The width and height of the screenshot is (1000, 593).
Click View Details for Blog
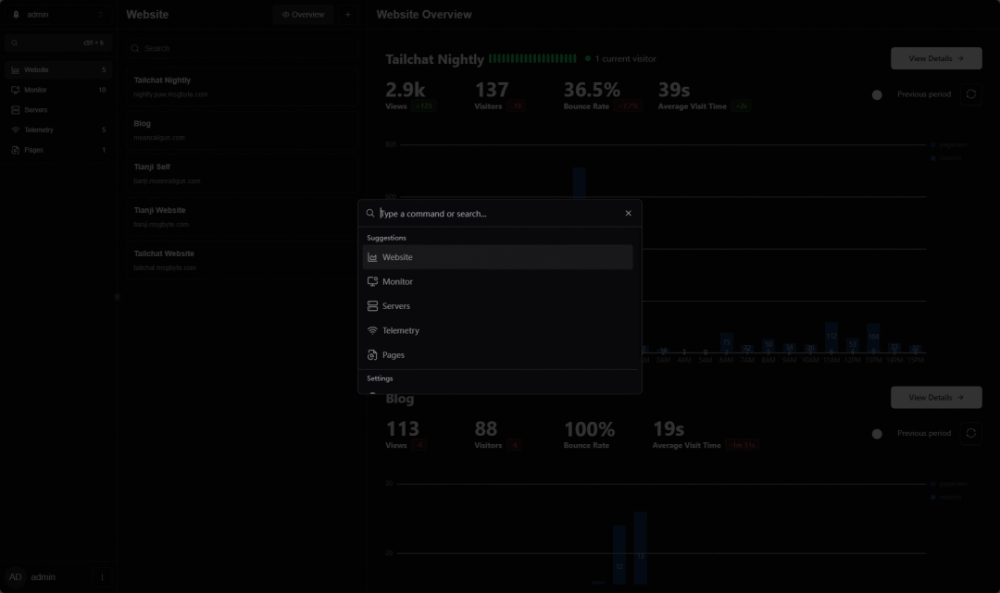(936, 398)
